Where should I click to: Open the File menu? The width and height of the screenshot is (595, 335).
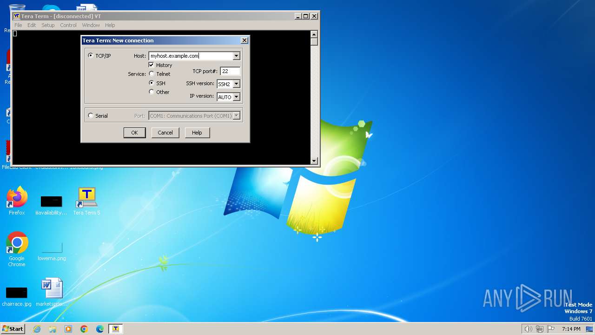click(x=18, y=25)
